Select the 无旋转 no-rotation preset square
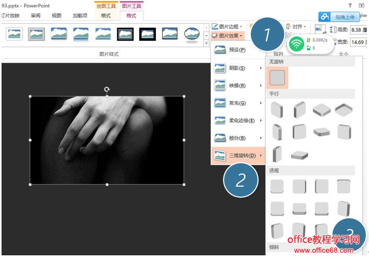 (277, 78)
